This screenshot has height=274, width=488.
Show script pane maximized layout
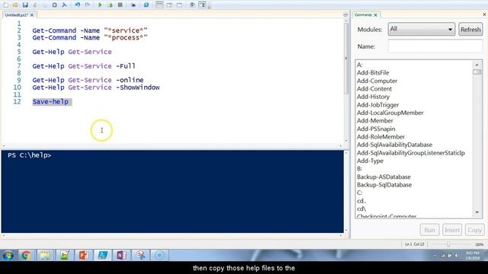(179, 5)
